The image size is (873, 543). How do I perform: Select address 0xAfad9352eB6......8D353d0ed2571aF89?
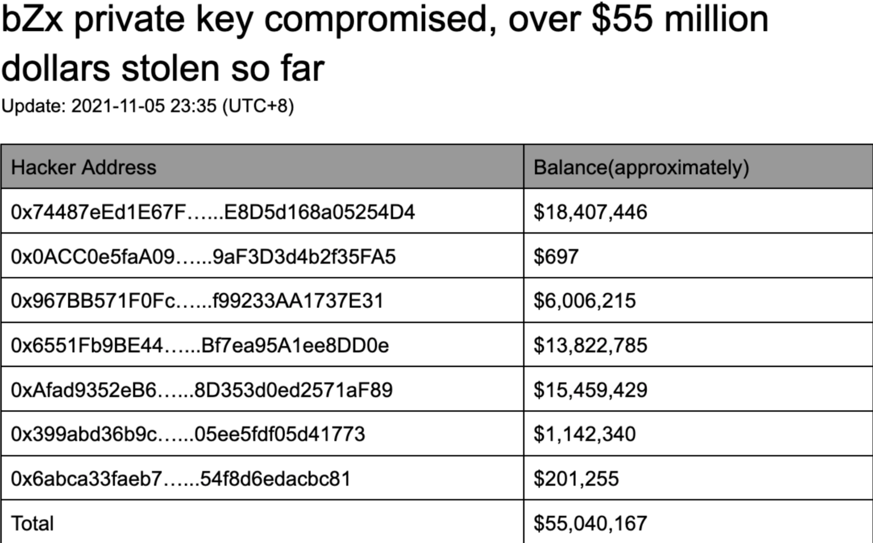coord(202,390)
